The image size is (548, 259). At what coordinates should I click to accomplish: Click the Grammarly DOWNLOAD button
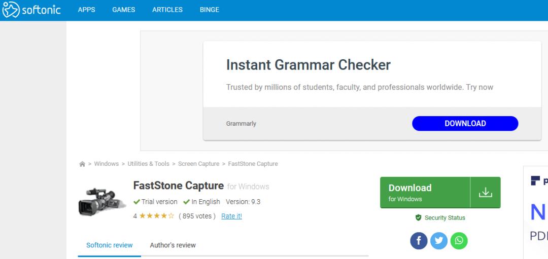pos(465,124)
